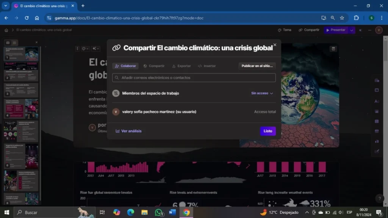Switch to the Compartir tab in dialog

154,66
